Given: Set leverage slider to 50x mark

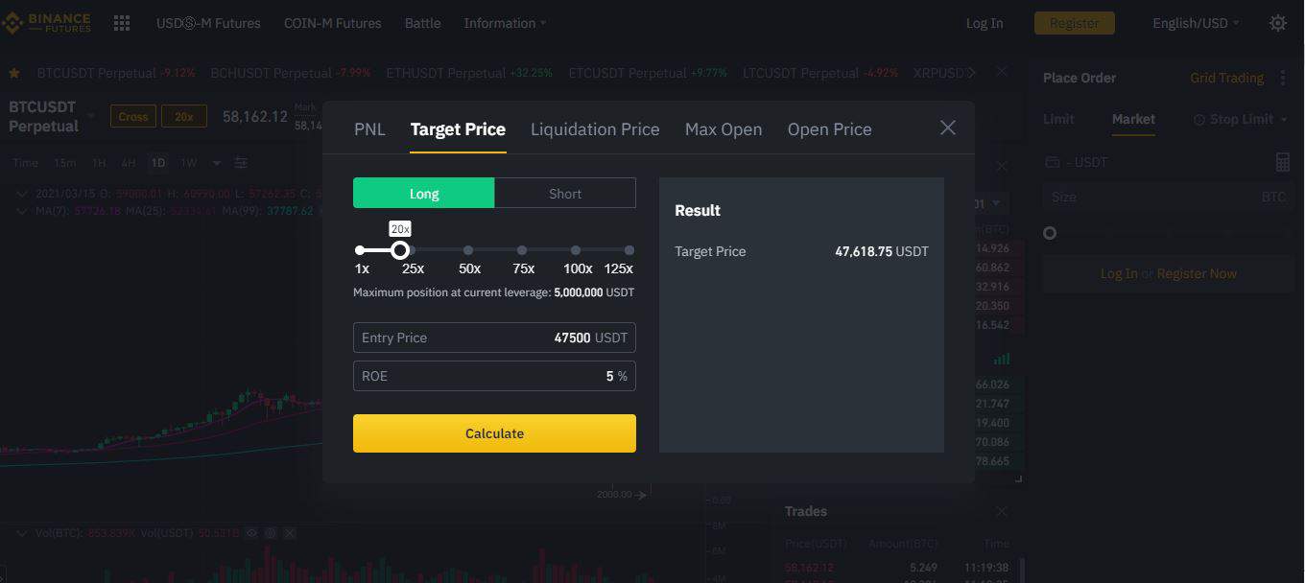Looking at the screenshot, I should (468, 250).
